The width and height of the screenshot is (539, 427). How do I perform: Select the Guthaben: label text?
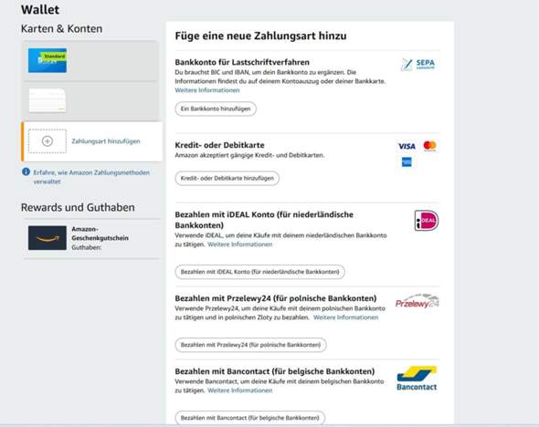pyautogui.click(x=86, y=247)
